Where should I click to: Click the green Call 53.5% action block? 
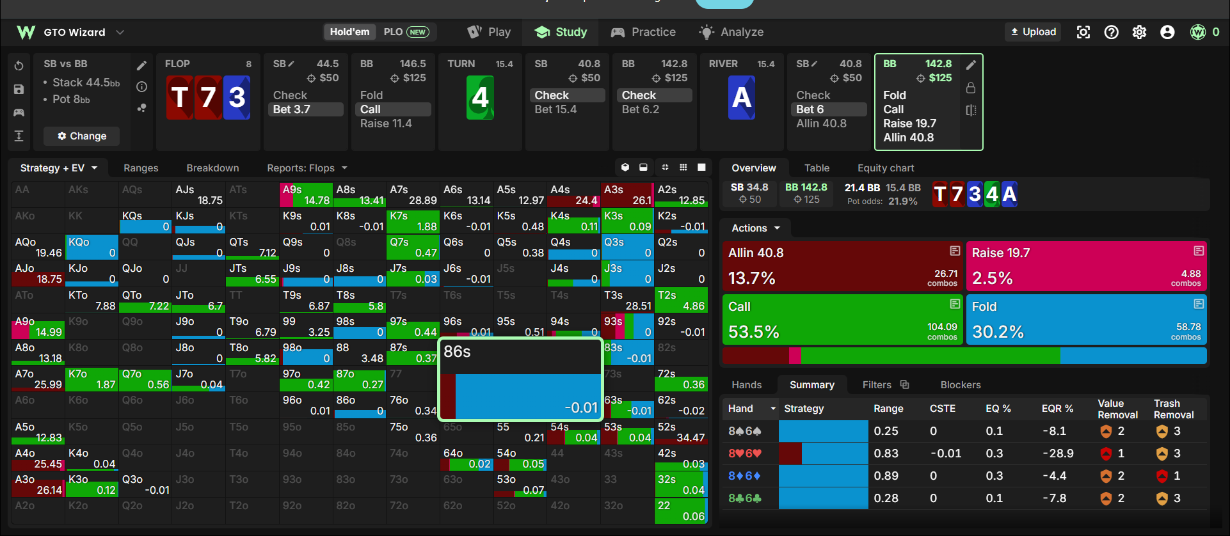[x=842, y=319]
